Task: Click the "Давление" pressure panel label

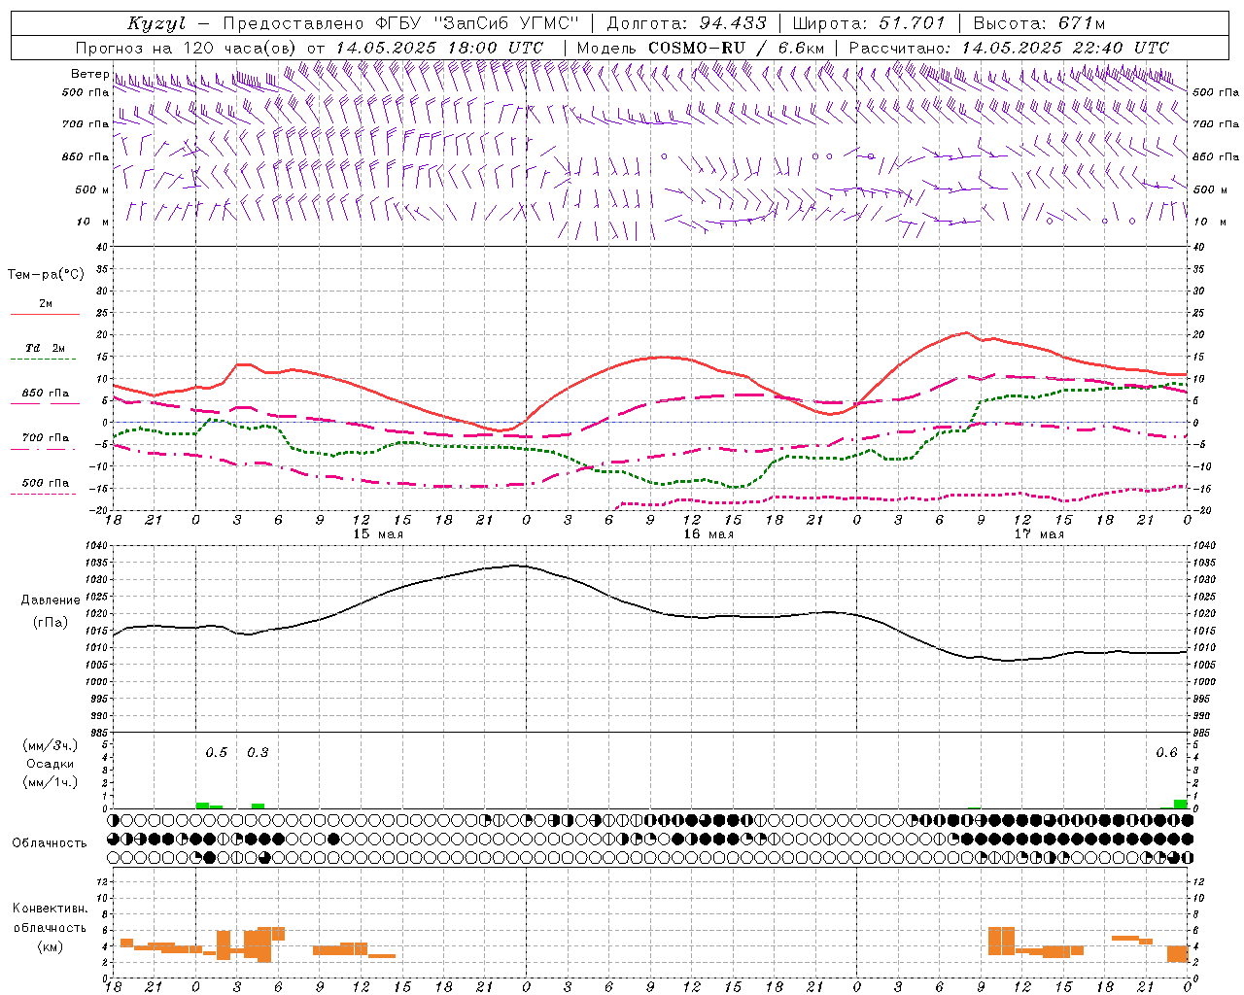Action: point(51,600)
